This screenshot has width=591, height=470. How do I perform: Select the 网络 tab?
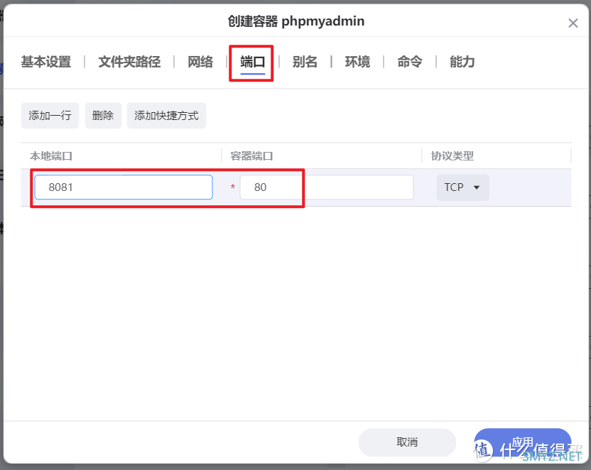tap(200, 62)
